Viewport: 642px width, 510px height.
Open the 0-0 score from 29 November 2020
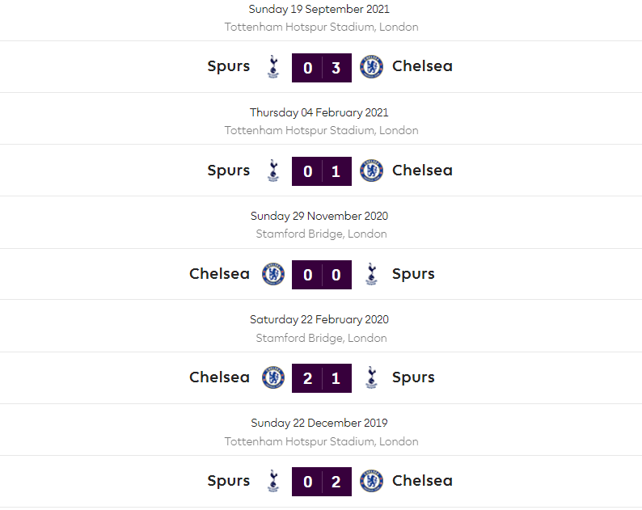[x=322, y=274]
